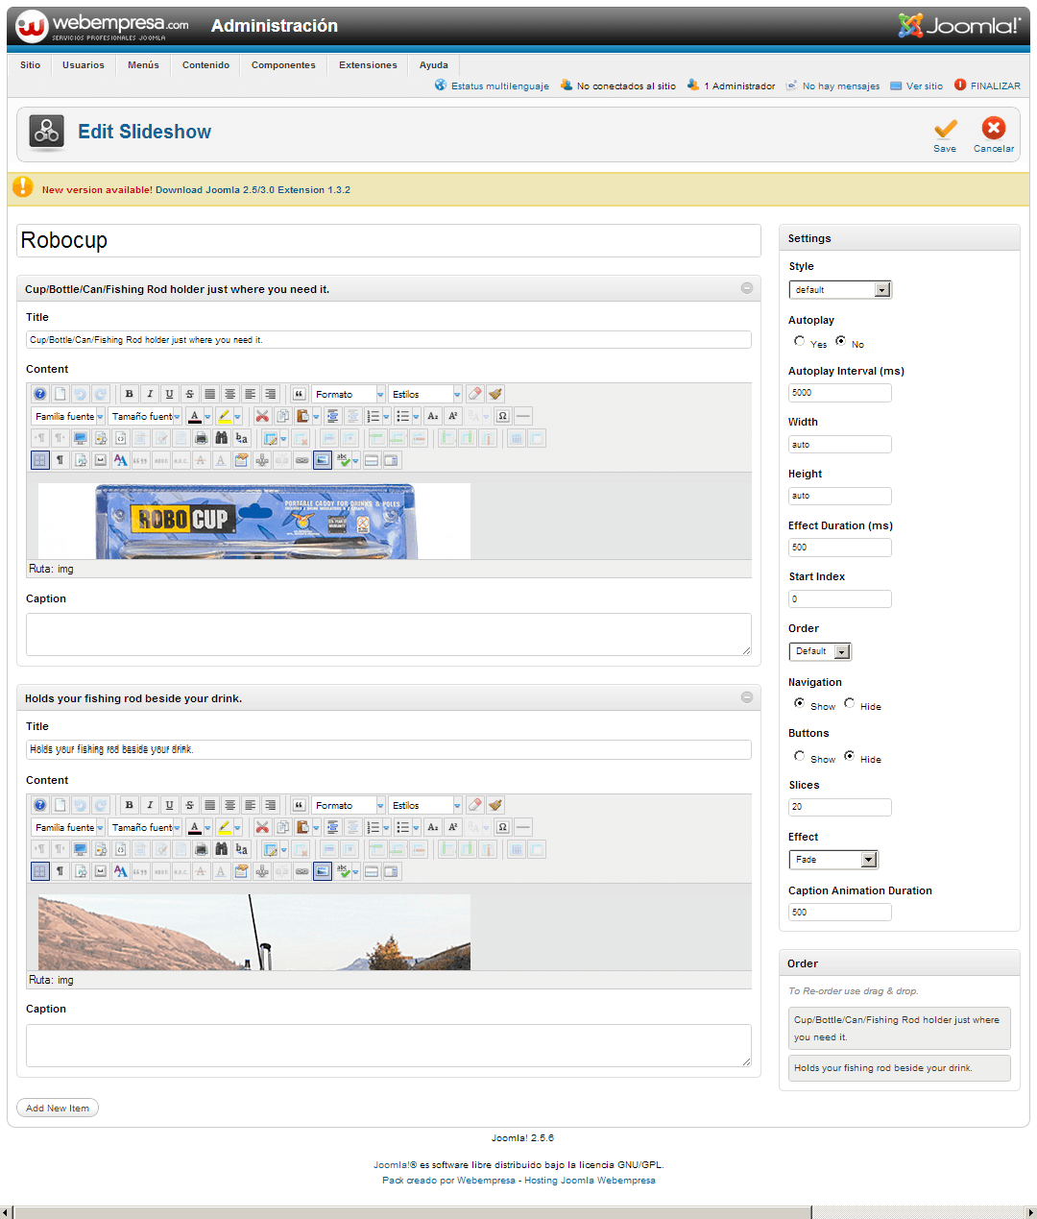Open the Style default dropdown
Screen dimensions: 1037x1219
pos(840,289)
